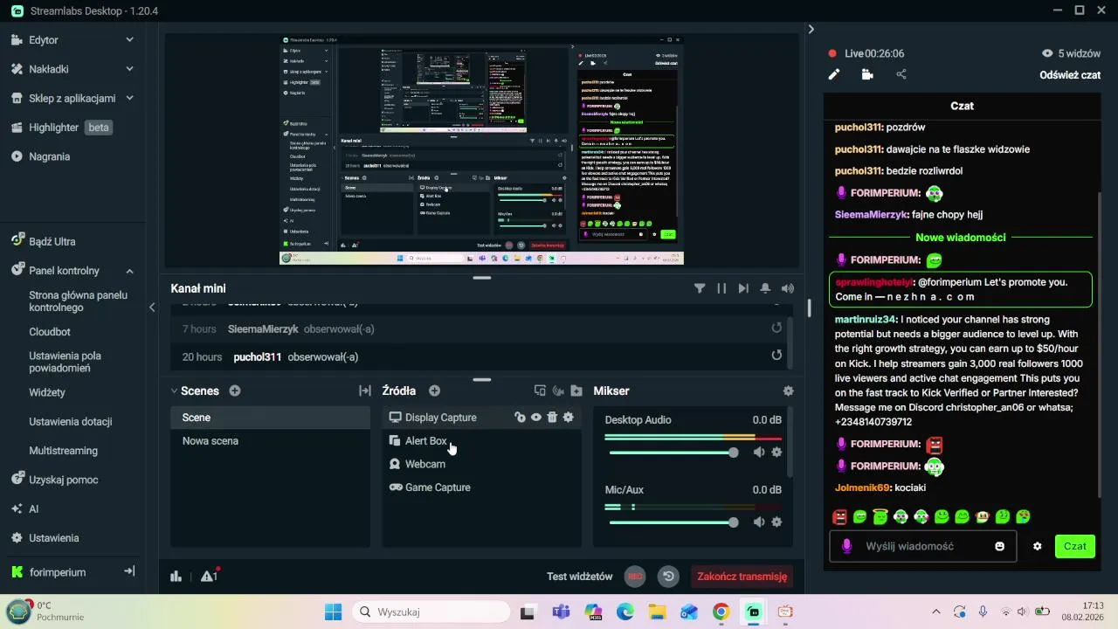Toggle the replay buffer button

point(669,577)
